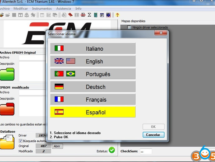Click the yellow DataBase folder icon

[x=7, y=142]
